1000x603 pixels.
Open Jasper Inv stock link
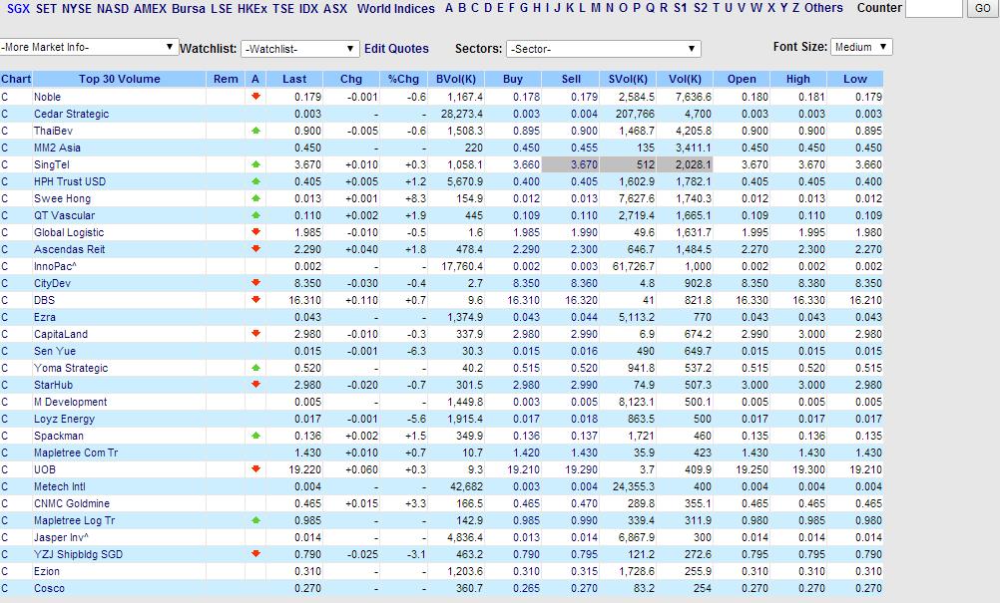[x=61, y=538]
